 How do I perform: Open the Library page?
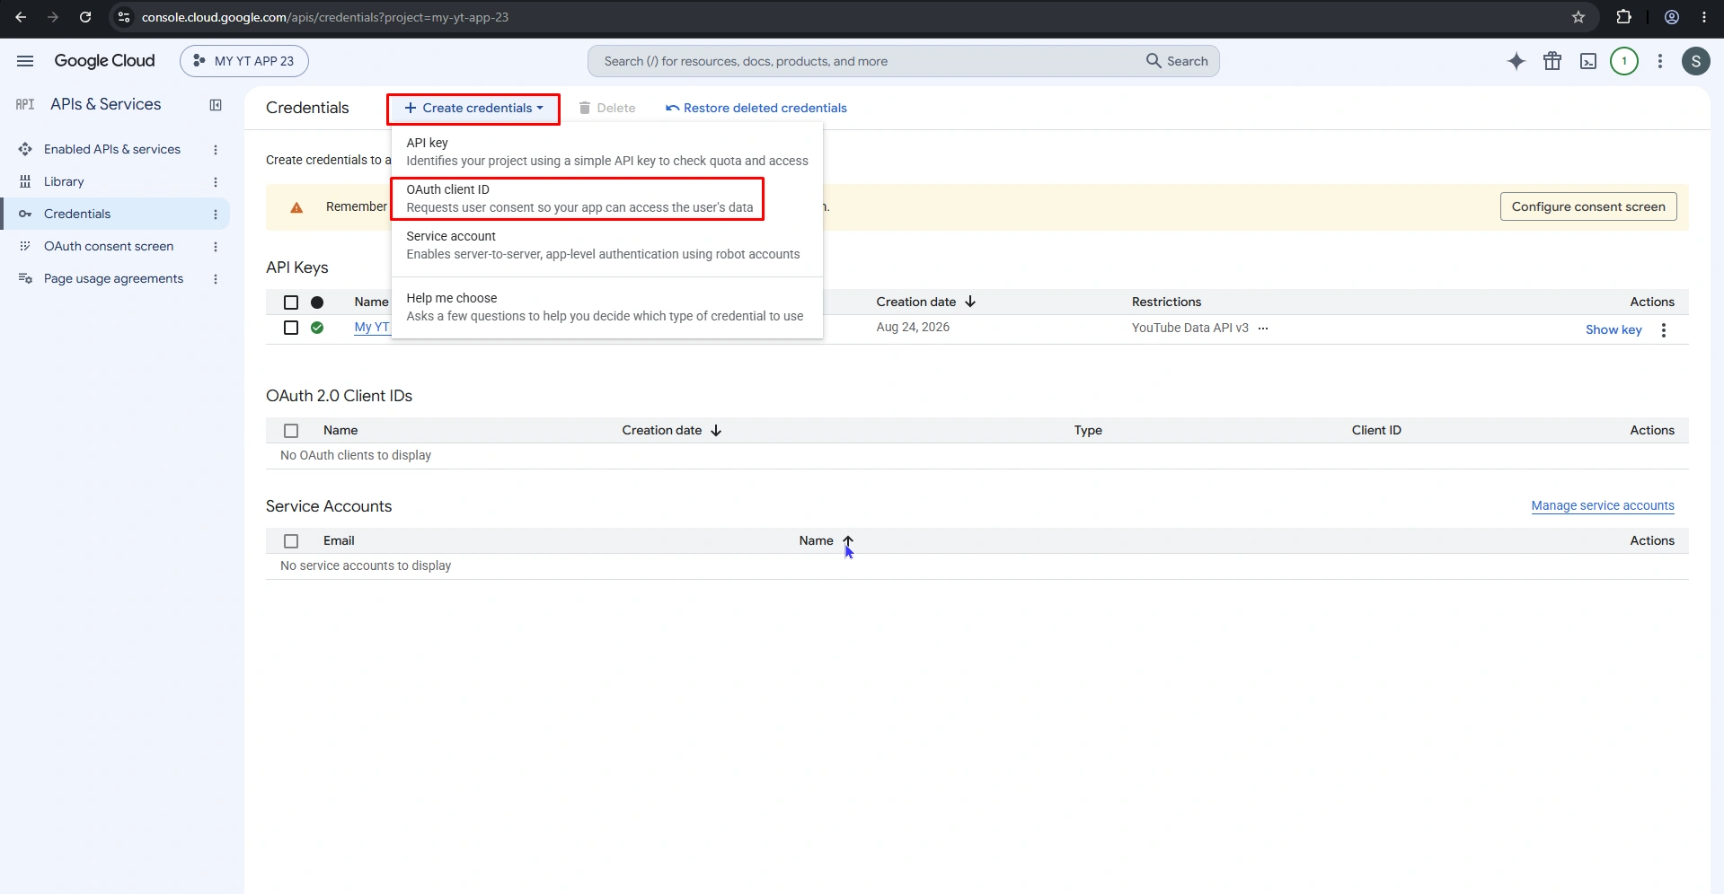pos(64,181)
